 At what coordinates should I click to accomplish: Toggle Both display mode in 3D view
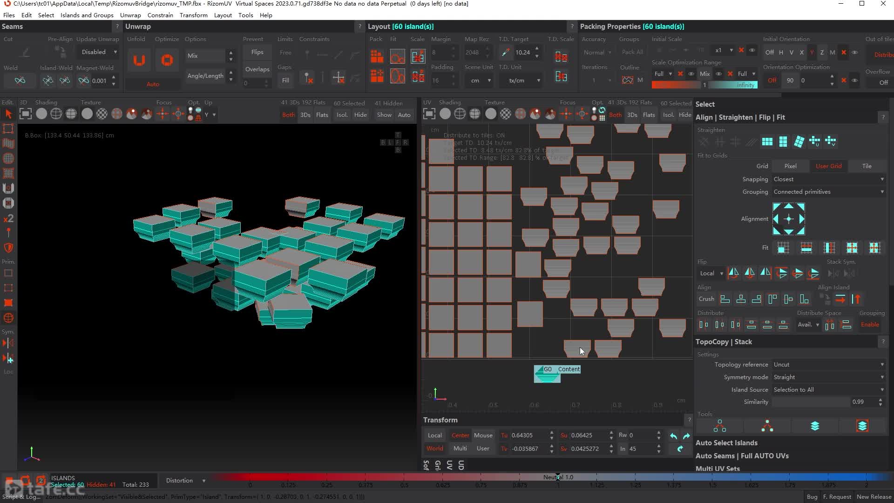tap(288, 115)
